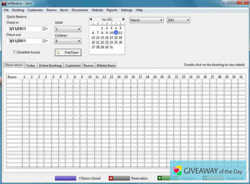
Task: Open the March month dropdown
Action: click(146, 20)
